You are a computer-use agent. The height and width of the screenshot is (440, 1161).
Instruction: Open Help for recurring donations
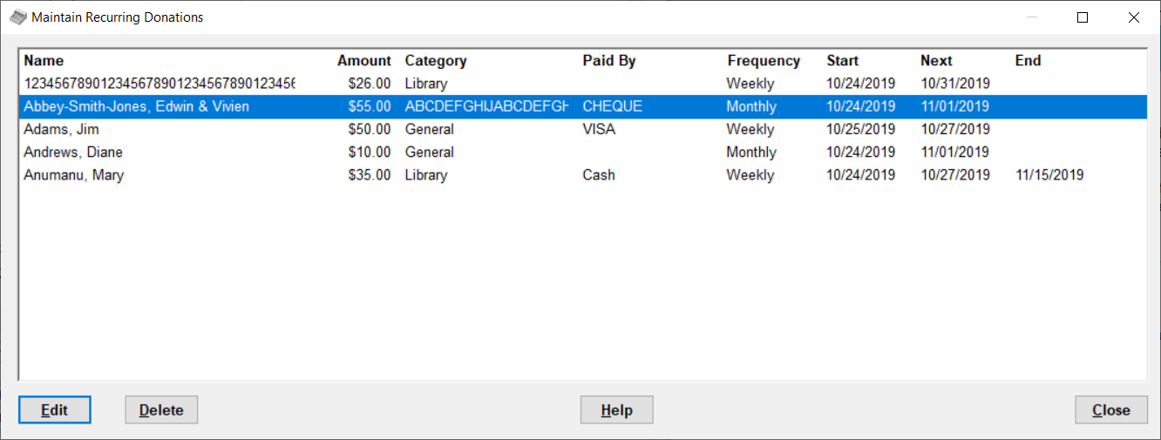tap(616, 410)
